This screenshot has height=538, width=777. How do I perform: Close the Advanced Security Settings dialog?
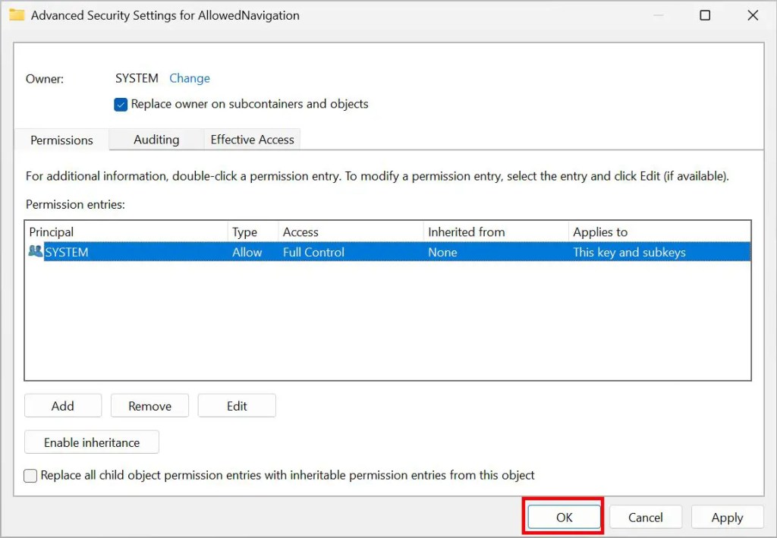(x=753, y=15)
